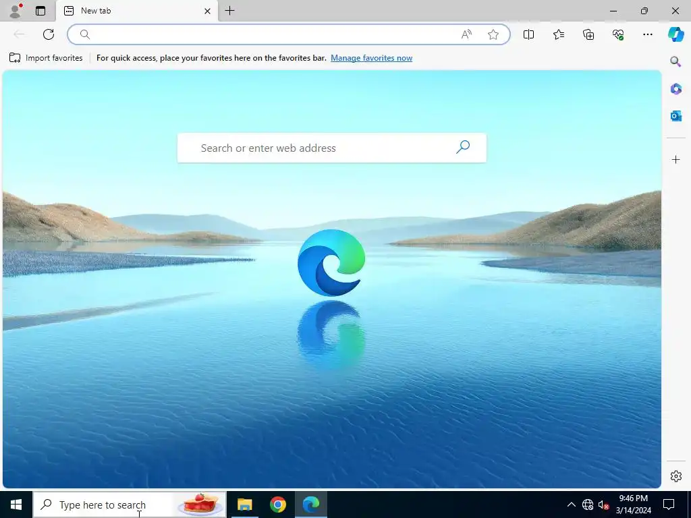Click the pie search highlight image
691x518 pixels.
point(200,505)
